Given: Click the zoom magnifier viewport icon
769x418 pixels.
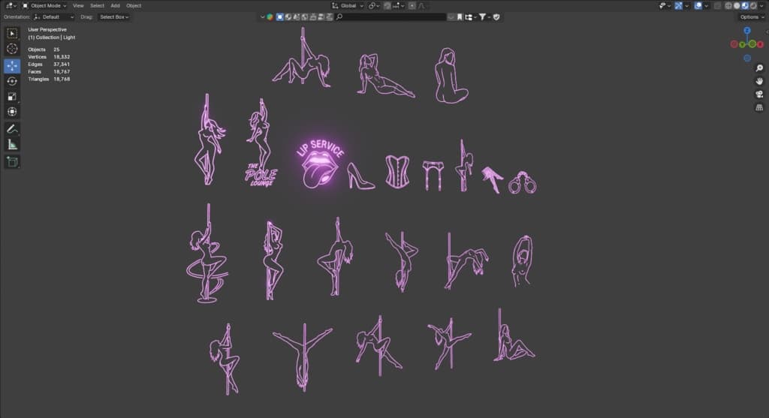Looking at the screenshot, I should [x=759, y=68].
